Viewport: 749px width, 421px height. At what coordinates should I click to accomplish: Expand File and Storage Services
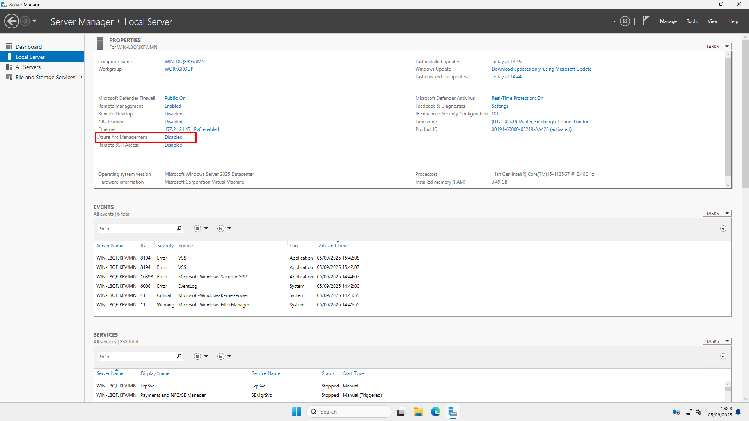tap(80, 77)
